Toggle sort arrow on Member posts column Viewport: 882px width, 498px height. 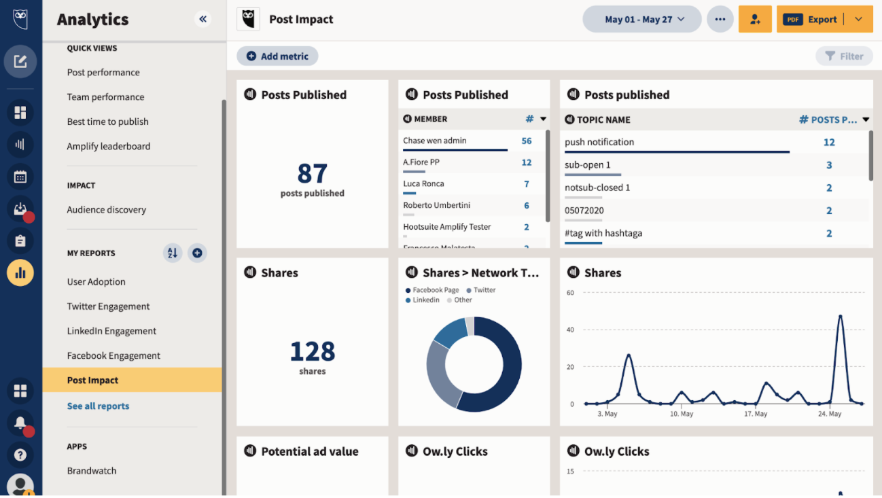pos(543,119)
